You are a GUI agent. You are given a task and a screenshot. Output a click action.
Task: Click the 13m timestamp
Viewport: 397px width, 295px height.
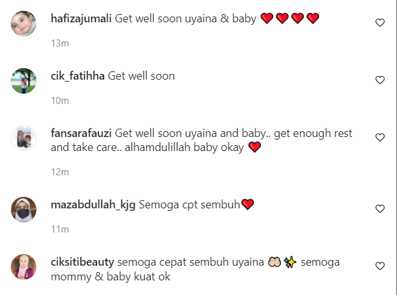point(60,43)
